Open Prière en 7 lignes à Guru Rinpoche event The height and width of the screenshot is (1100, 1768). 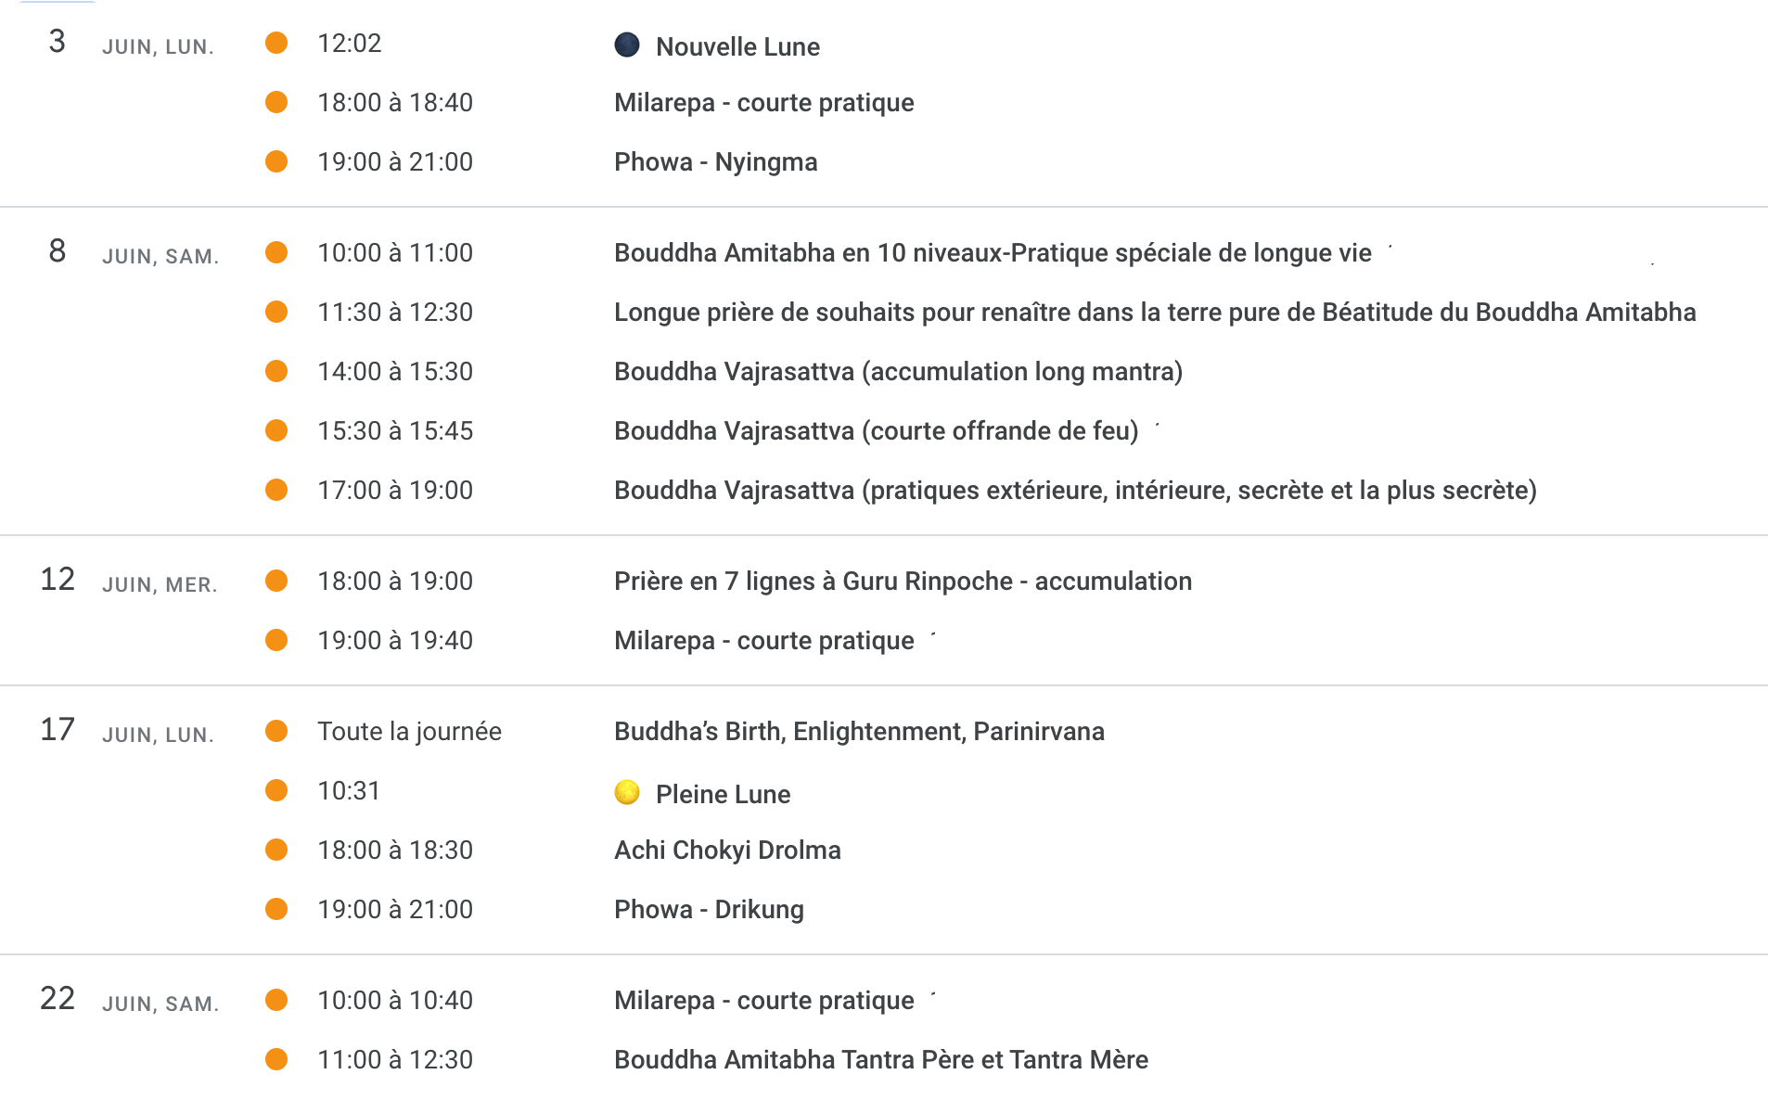point(903,581)
